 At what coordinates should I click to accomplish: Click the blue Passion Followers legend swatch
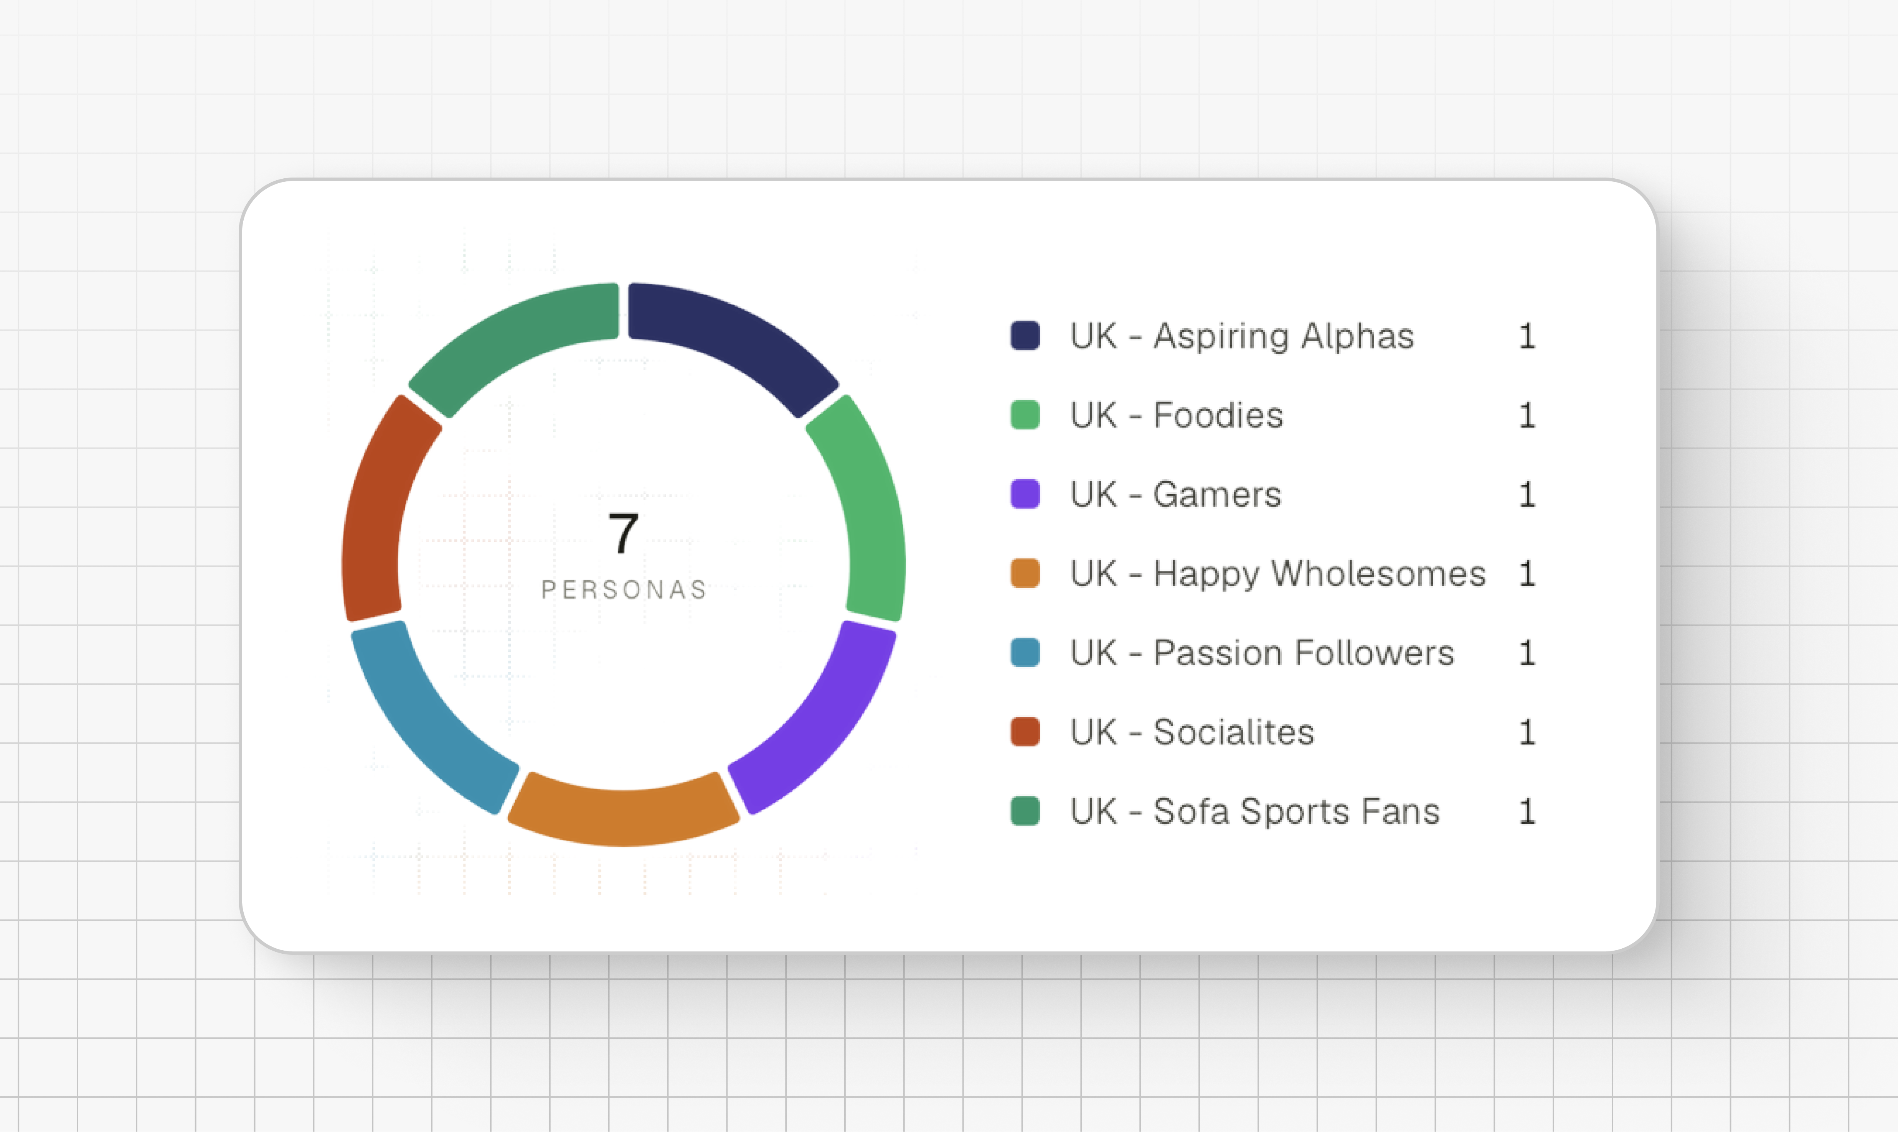pyautogui.click(x=1025, y=653)
